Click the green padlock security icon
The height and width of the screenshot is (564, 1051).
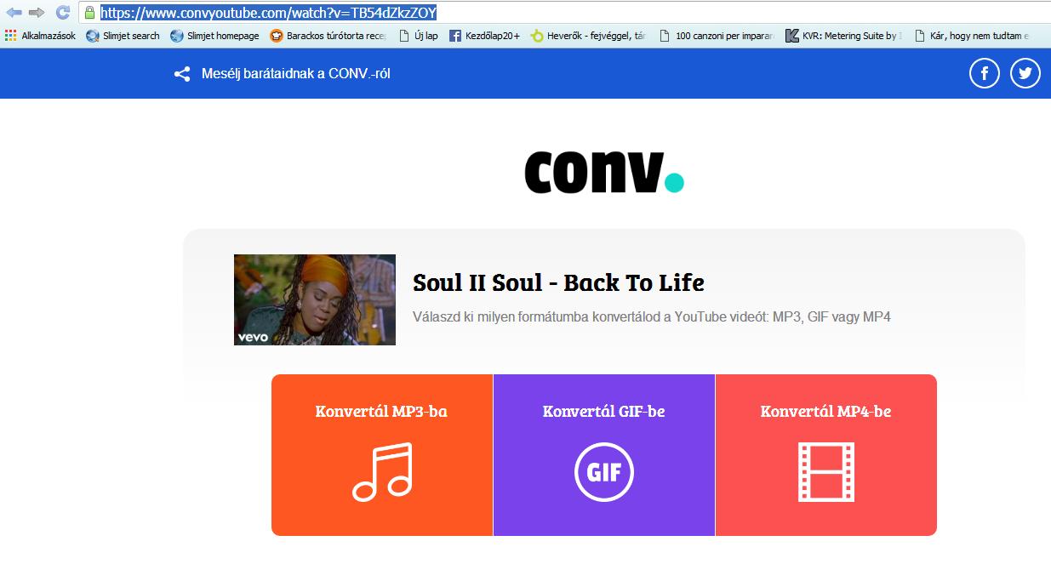[89, 13]
